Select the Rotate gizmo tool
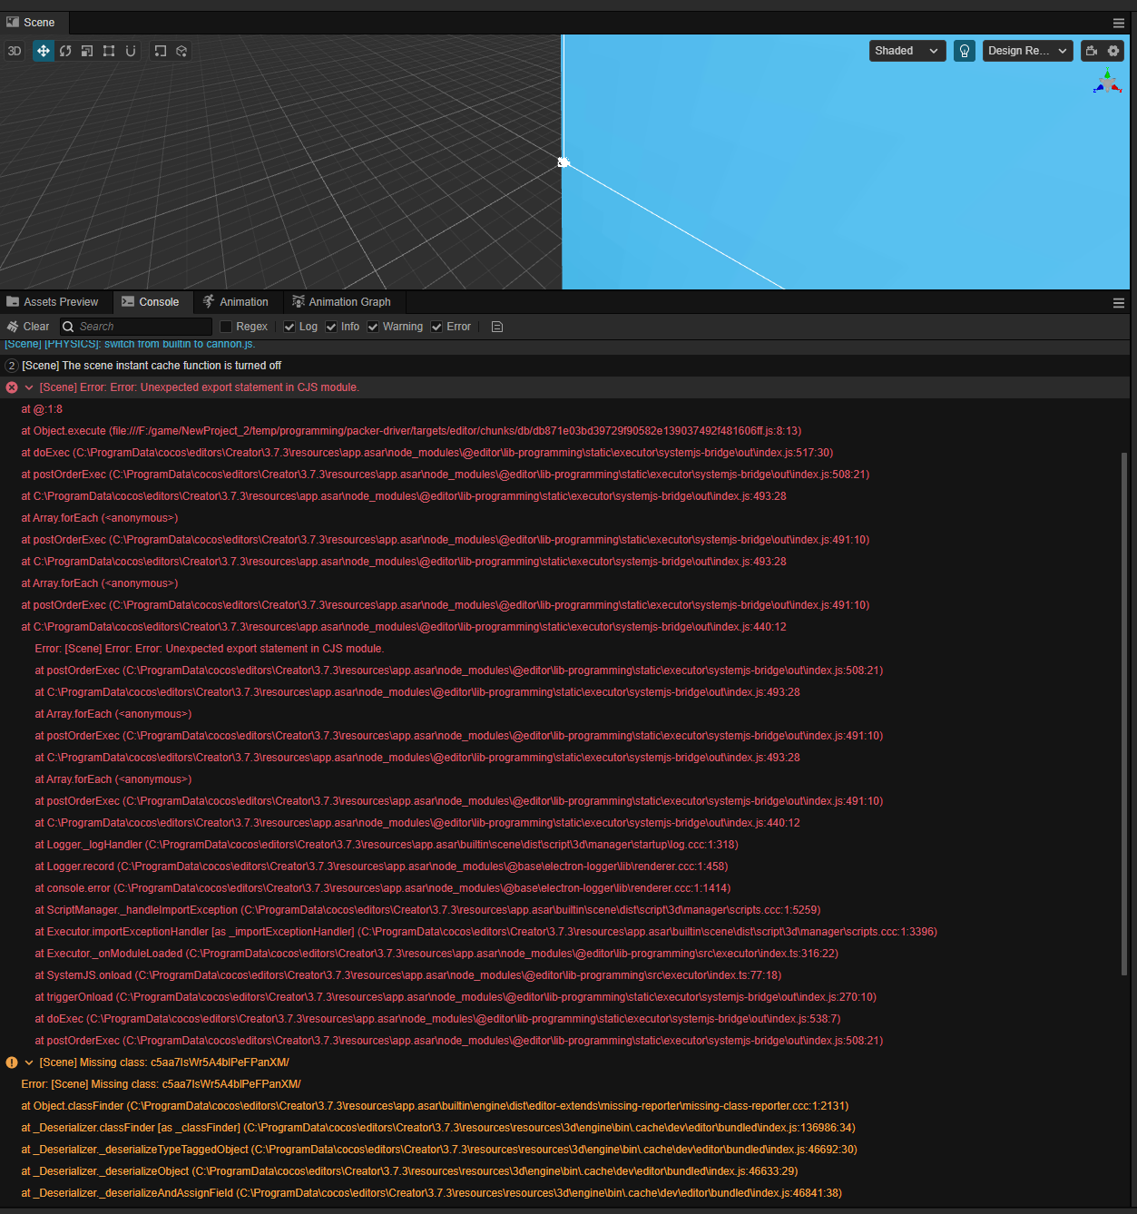 (65, 51)
